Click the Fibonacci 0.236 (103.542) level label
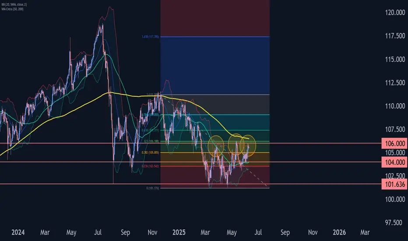408x241 pixels. tap(150, 166)
